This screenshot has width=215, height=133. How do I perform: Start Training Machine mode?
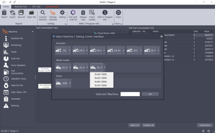click(53, 15)
